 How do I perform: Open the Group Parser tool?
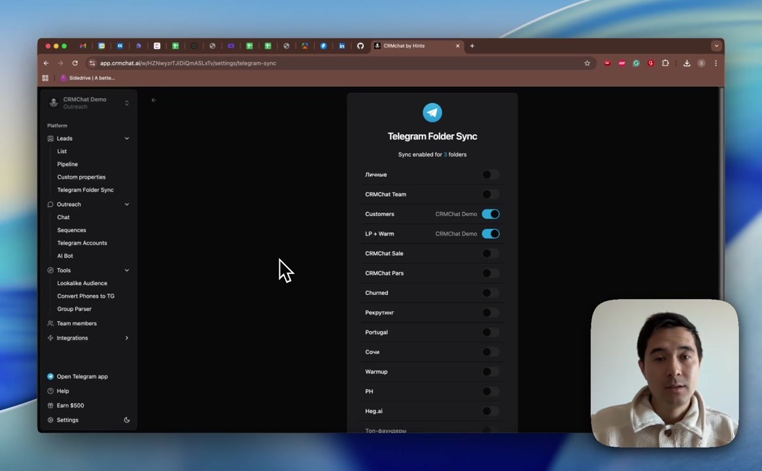[x=75, y=309]
